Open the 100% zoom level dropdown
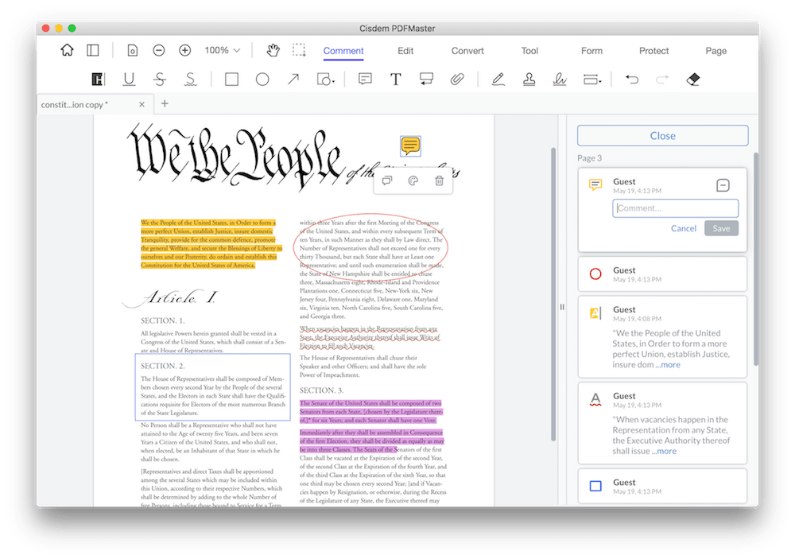The width and height of the screenshot is (795, 559). point(222,50)
